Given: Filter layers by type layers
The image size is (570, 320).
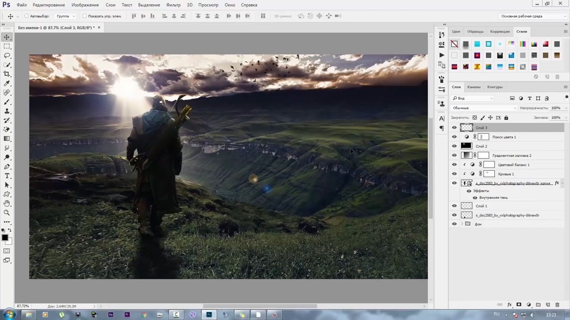Looking at the screenshot, I should 529,98.
